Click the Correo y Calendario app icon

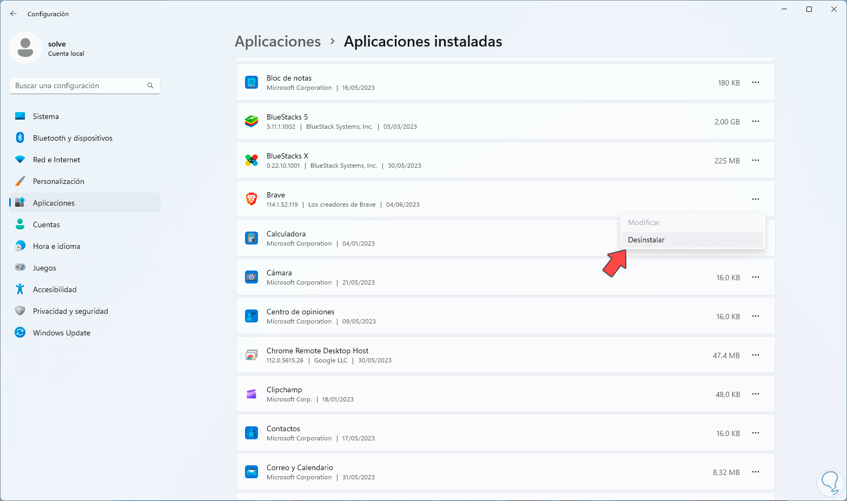[x=252, y=472]
